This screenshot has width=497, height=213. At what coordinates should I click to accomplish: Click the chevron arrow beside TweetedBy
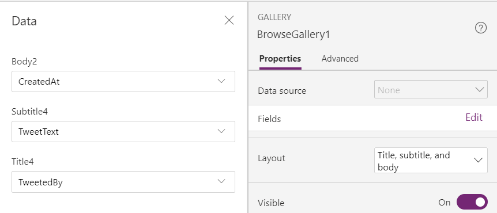click(x=221, y=181)
